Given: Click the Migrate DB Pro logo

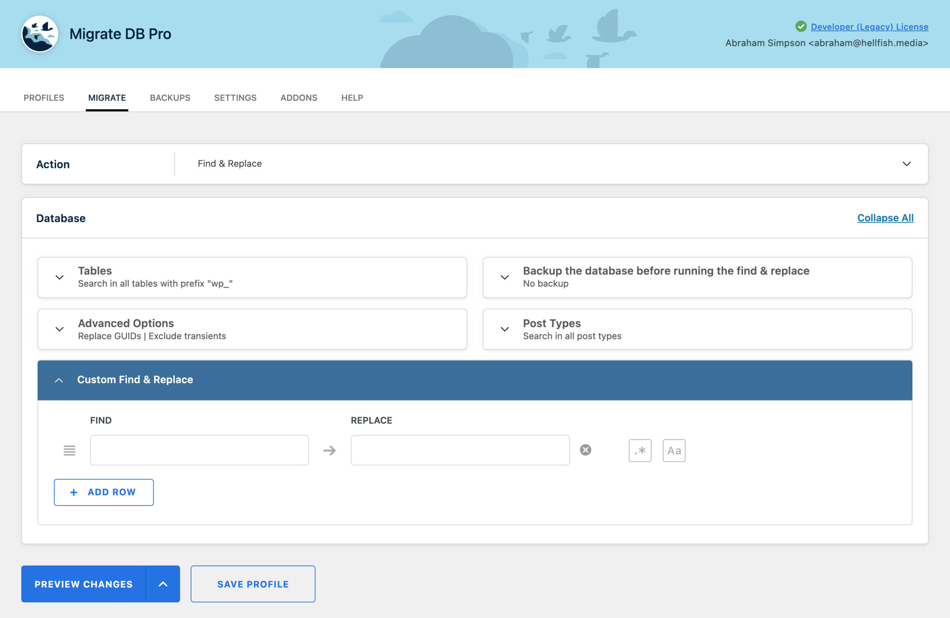Looking at the screenshot, I should coord(39,34).
